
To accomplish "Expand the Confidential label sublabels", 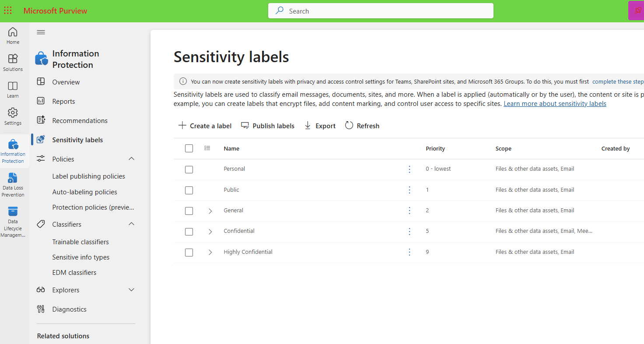I will (210, 232).
